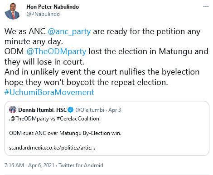Image resolution: width=213 pixels, height=175 pixels.
Task: Open Dennis Itumbi, HSC name in quote
Action: 43,110
